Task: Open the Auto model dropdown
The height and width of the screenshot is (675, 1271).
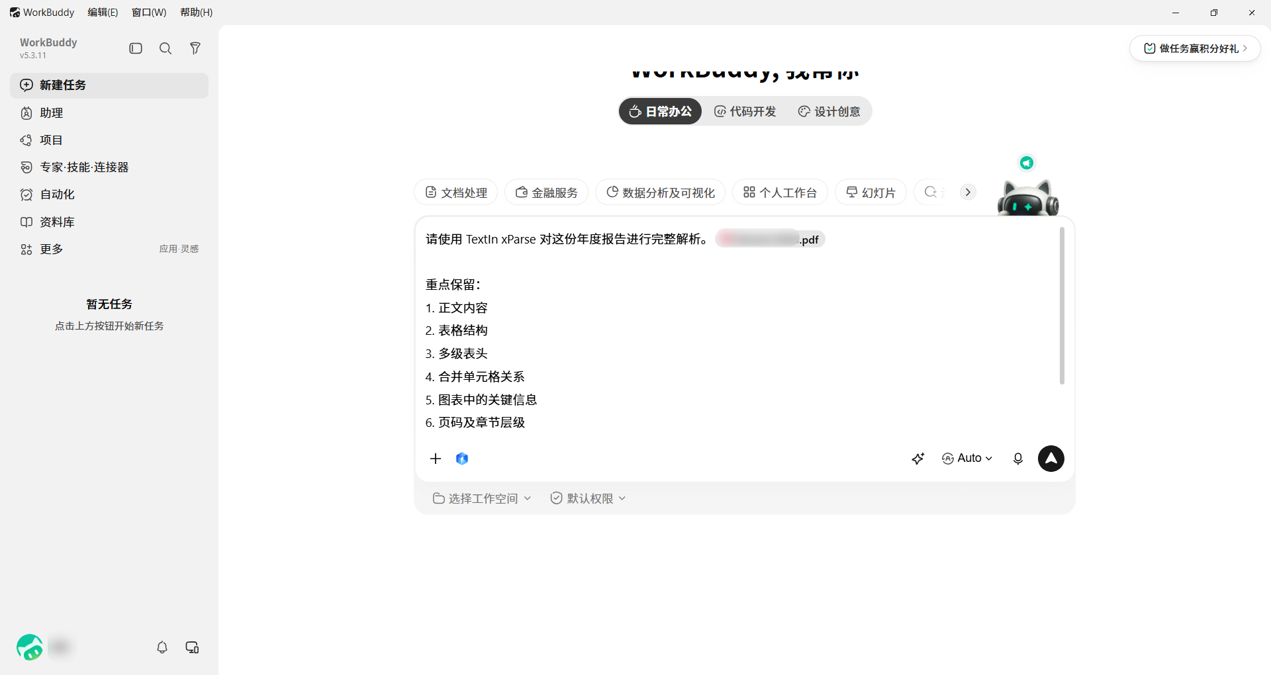Action: (967, 459)
